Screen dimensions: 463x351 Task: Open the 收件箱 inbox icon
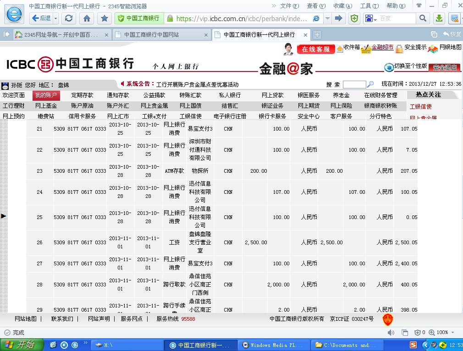coord(340,49)
